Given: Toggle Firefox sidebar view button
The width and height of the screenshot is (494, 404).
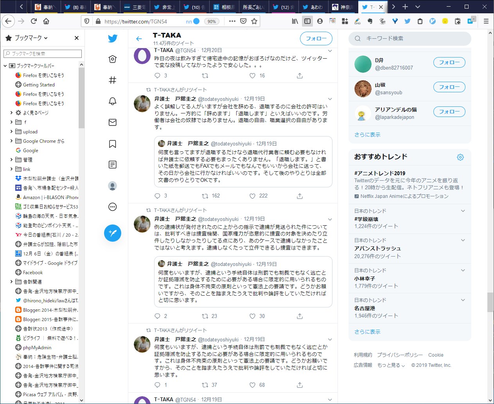Looking at the screenshot, I should [307, 21].
